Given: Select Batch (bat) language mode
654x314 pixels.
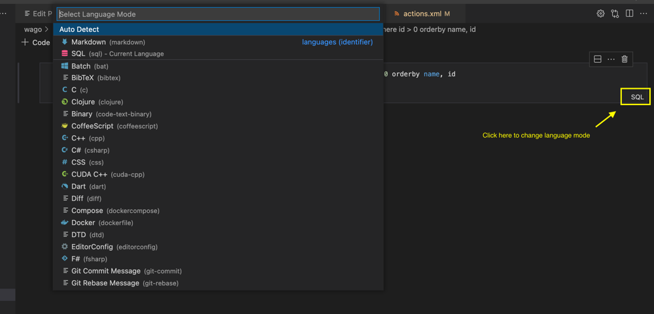Looking at the screenshot, I should 218,66.
